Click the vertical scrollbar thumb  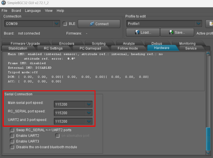pyautogui.click(x=208, y=139)
